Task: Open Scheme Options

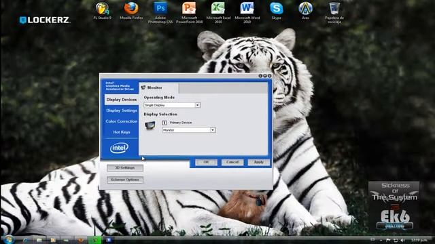Action: 125,180
